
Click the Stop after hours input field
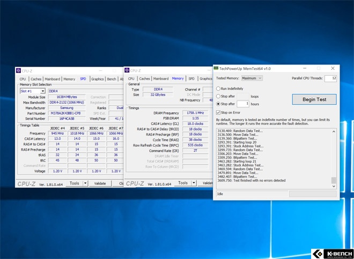(243, 104)
